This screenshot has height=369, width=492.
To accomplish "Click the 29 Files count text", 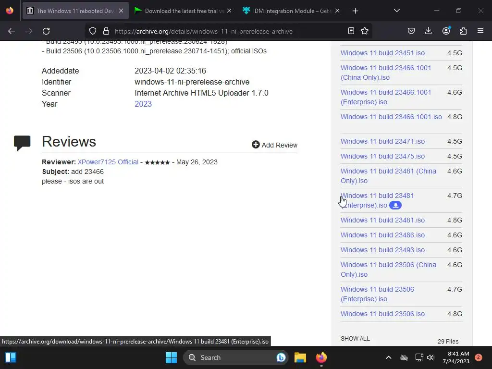I will [448, 342].
